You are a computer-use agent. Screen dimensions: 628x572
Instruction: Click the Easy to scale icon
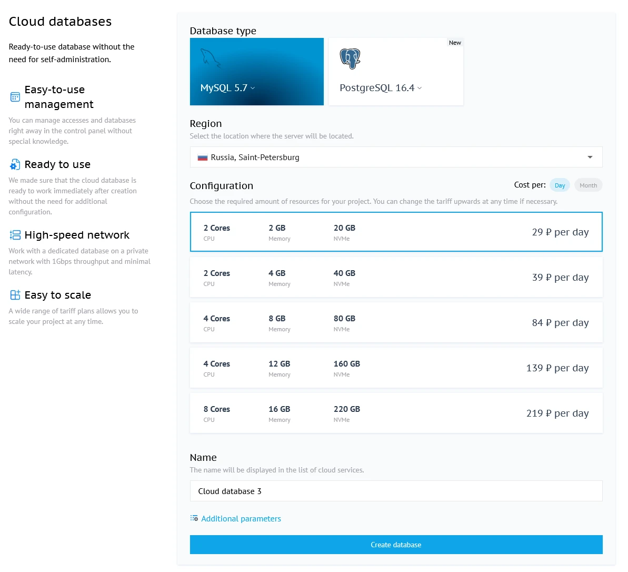point(15,295)
